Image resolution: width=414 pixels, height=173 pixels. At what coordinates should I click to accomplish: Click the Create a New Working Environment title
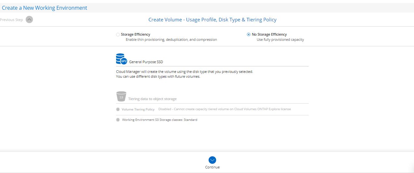click(45, 8)
